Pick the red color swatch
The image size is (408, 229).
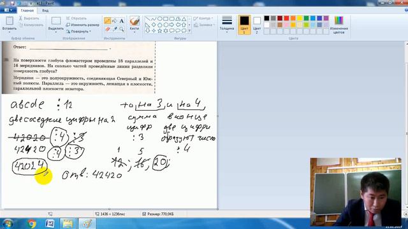pos(286,18)
